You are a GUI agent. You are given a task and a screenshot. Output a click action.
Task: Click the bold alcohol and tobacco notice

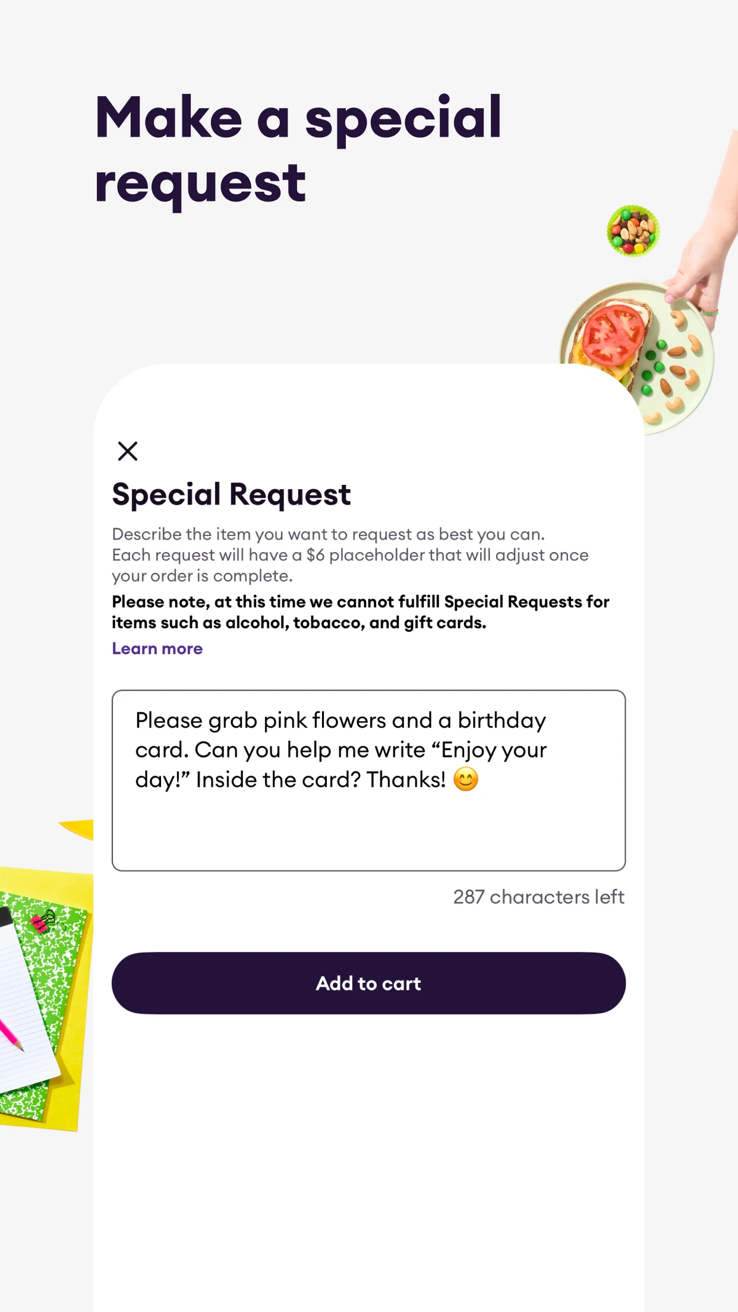coord(361,612)
